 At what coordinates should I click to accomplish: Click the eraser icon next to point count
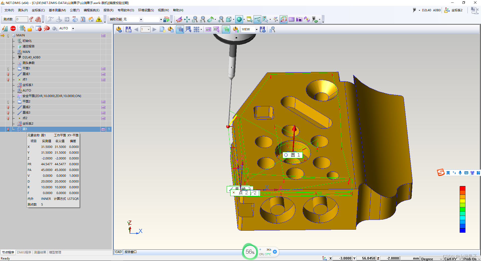point(31,19)
